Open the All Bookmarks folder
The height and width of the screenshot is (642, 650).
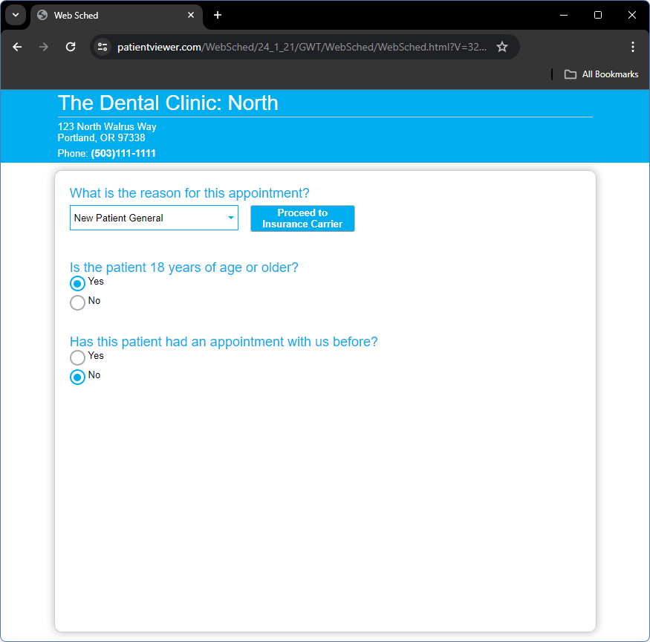point(602,74)
